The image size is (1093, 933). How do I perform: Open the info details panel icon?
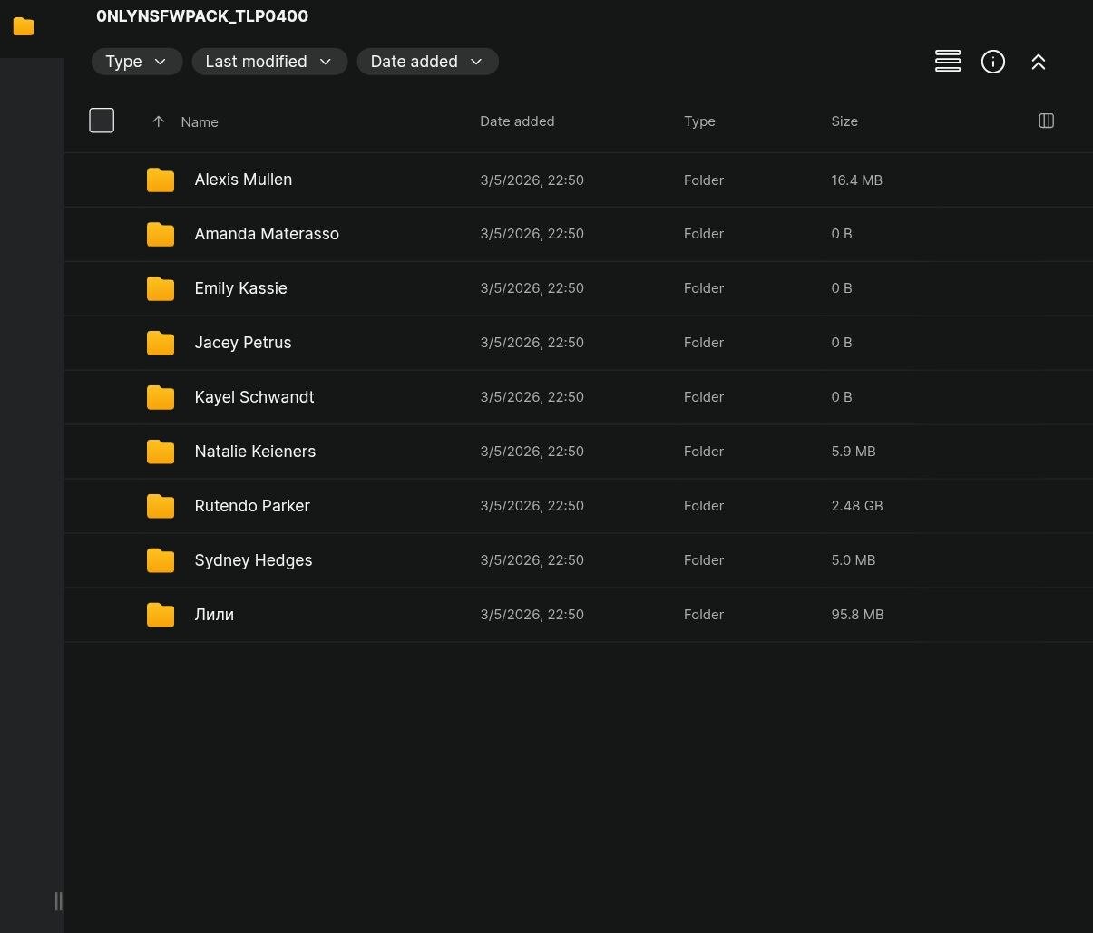coord(992,62)
